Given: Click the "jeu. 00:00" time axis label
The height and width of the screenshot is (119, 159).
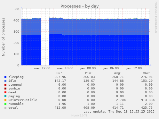Looking at the screenshot, I should pyautogui.click(x=88, y=68).
